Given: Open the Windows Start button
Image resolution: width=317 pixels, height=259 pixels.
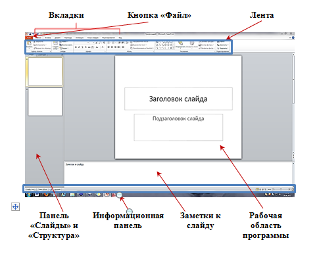Looking at the screenshot, I should [29, 195].
